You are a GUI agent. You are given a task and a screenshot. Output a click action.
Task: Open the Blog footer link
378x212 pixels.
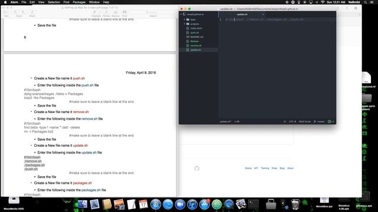click(x=282, y=168)
